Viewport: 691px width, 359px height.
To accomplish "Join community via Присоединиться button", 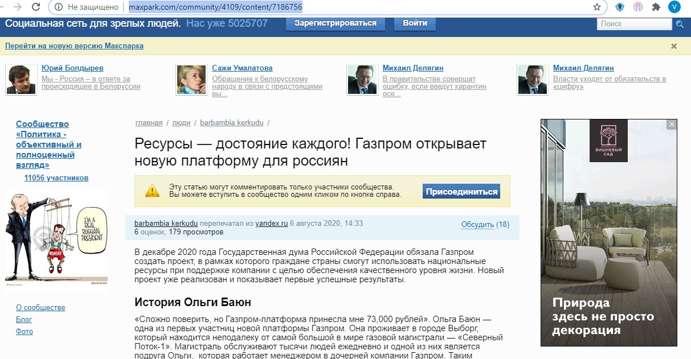I will coord(461,192).
